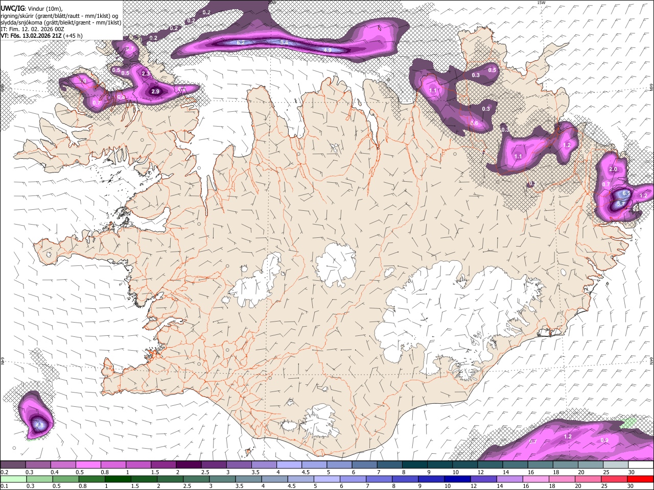Pick the bottom legend swatch between 2 and 2.5
The image size is (654, 490).
[170, 479]
